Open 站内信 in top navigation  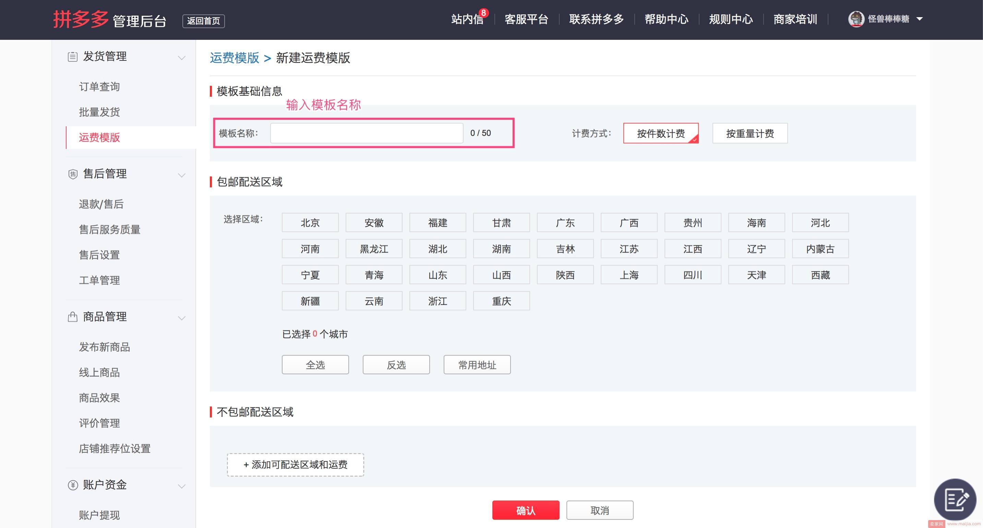tap(467, 19)
